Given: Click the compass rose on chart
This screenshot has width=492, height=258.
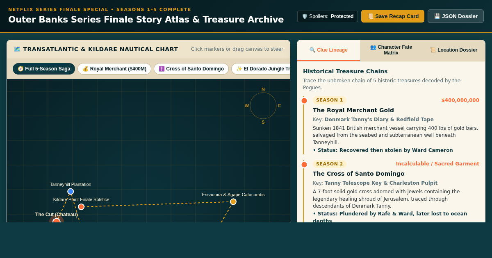Looking at the screenshot, I should (263, 106).
